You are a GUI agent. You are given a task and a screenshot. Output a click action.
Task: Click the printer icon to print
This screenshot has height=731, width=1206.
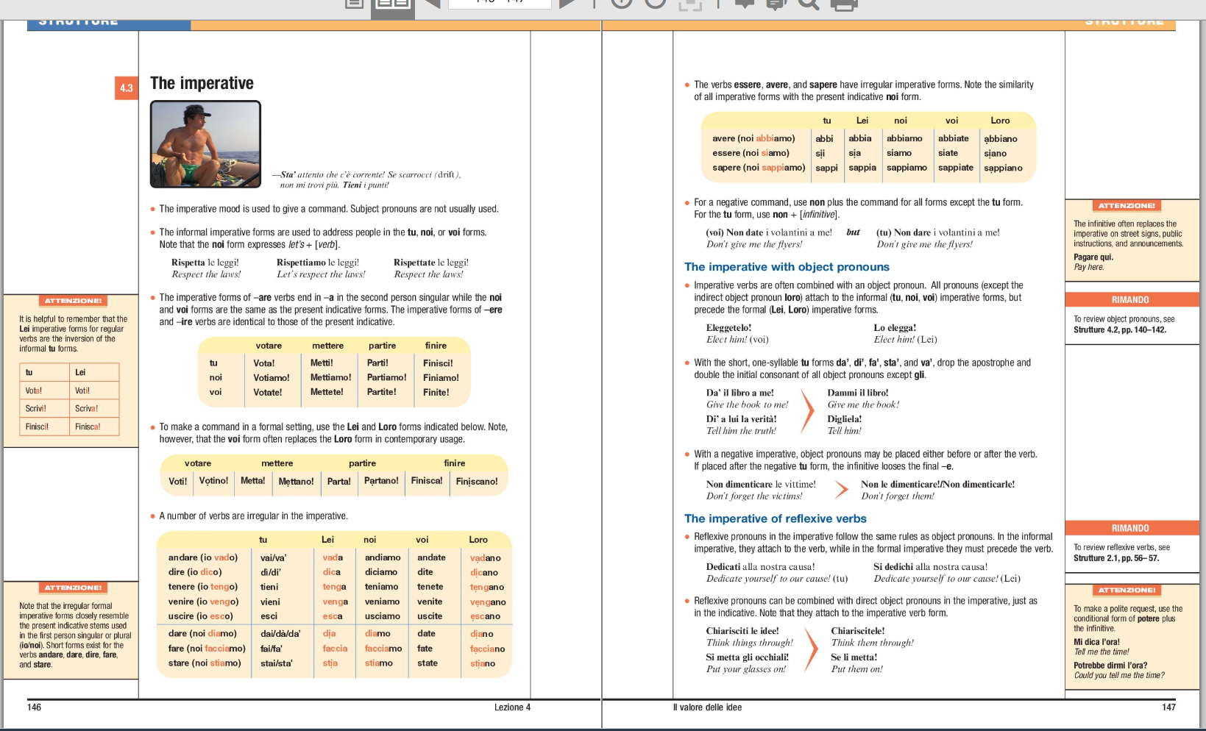(x=843, y=4)
